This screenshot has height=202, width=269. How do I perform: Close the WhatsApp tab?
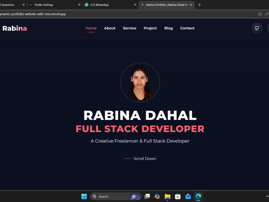(x=135, y=5)
